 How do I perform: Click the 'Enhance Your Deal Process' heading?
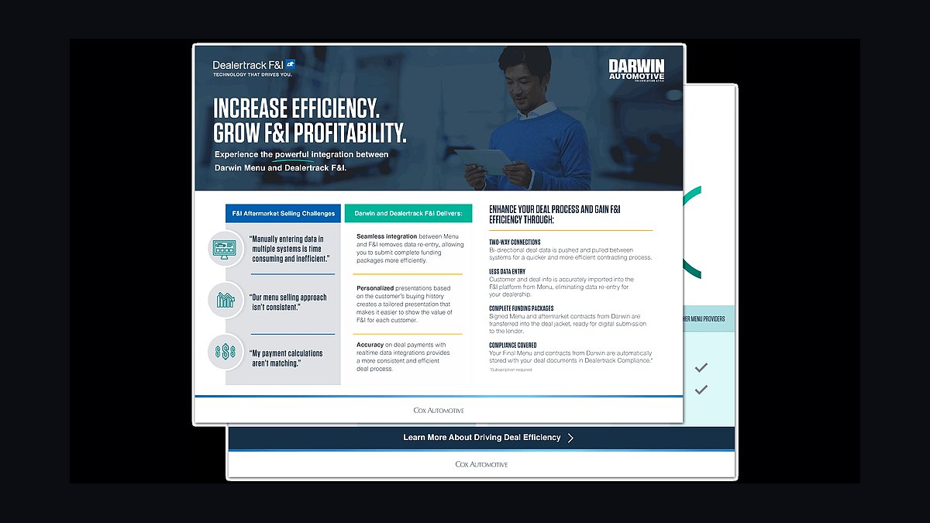[x=555, y=215]
